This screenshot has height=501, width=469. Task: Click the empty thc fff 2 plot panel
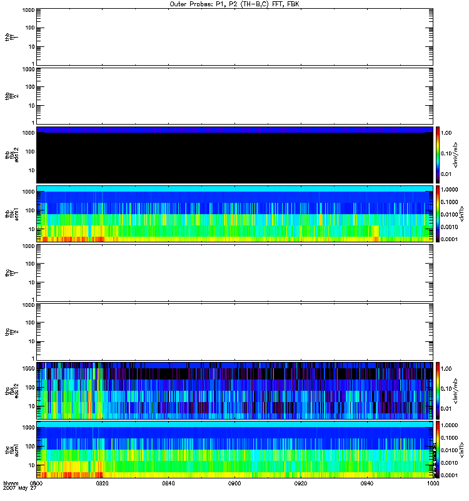[x=234, y=332]
